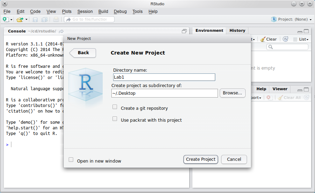The height and width of the screenshot is (193, 315).
Task: Switch to the History tab
Action: [x=237, y=31]
